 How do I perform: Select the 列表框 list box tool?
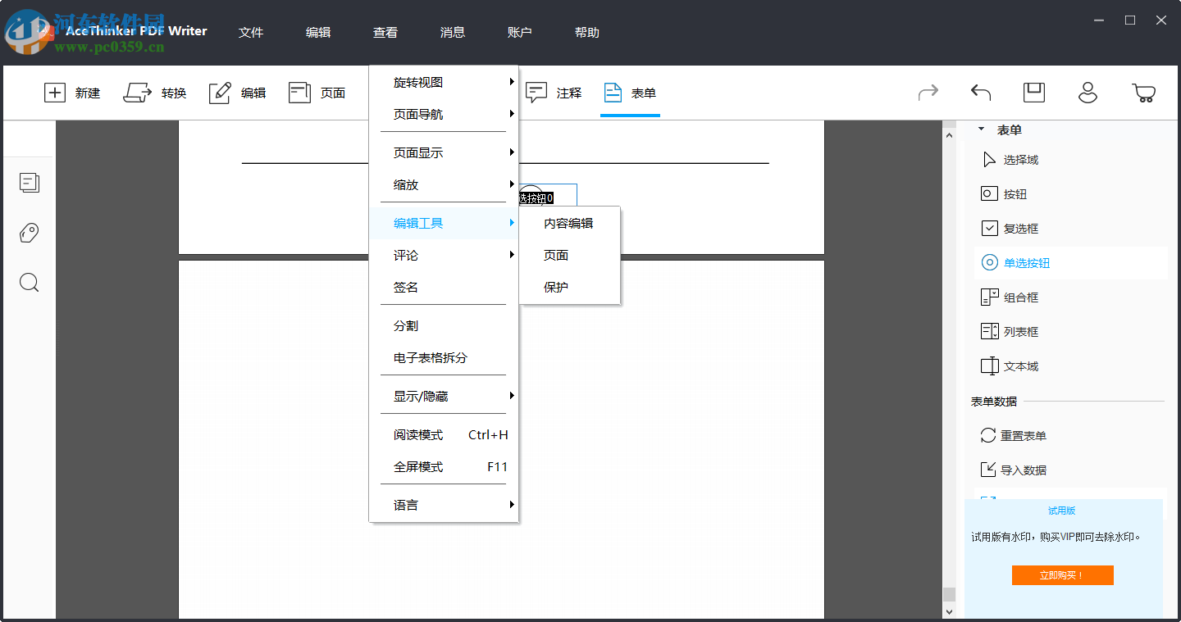[1019, 331]
